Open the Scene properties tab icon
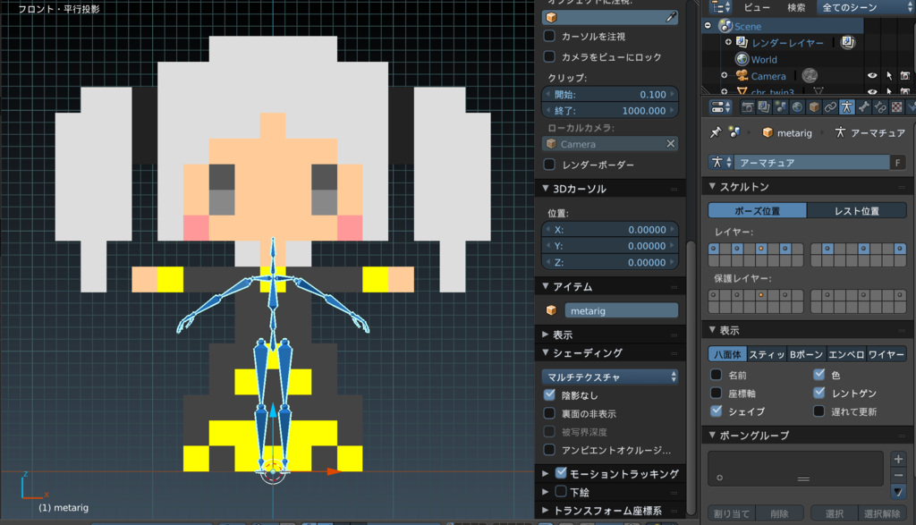 point(780,107)
